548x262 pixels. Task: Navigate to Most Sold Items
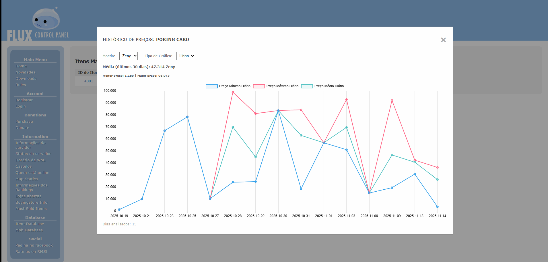click(x=31, y=209)
